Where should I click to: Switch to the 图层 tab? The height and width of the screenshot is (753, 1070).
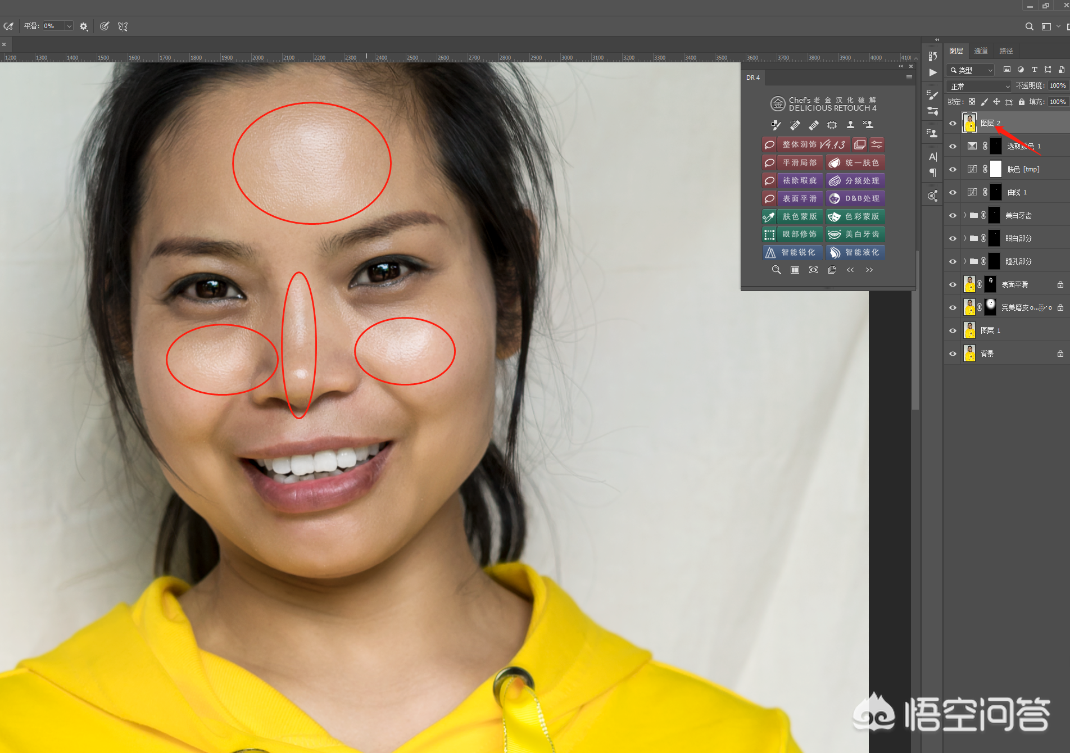coord(956,51)
